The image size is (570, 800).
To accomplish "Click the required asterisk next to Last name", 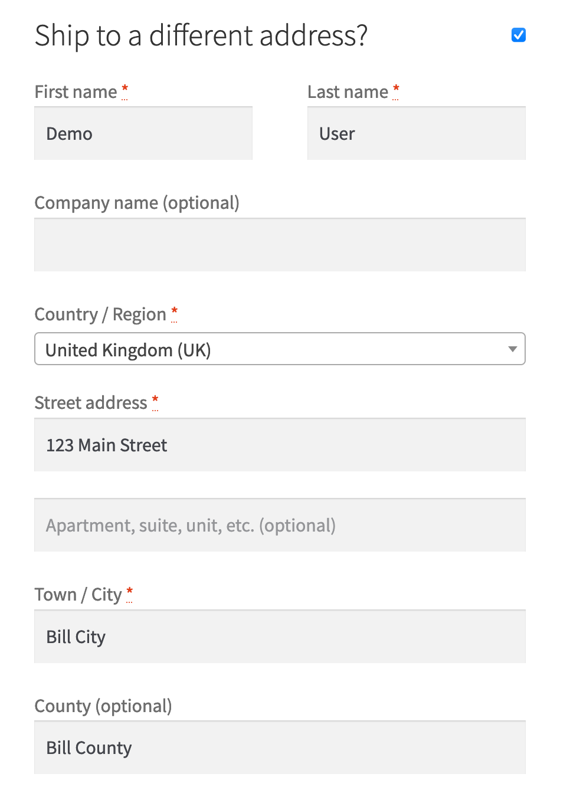I will (396, 88).
